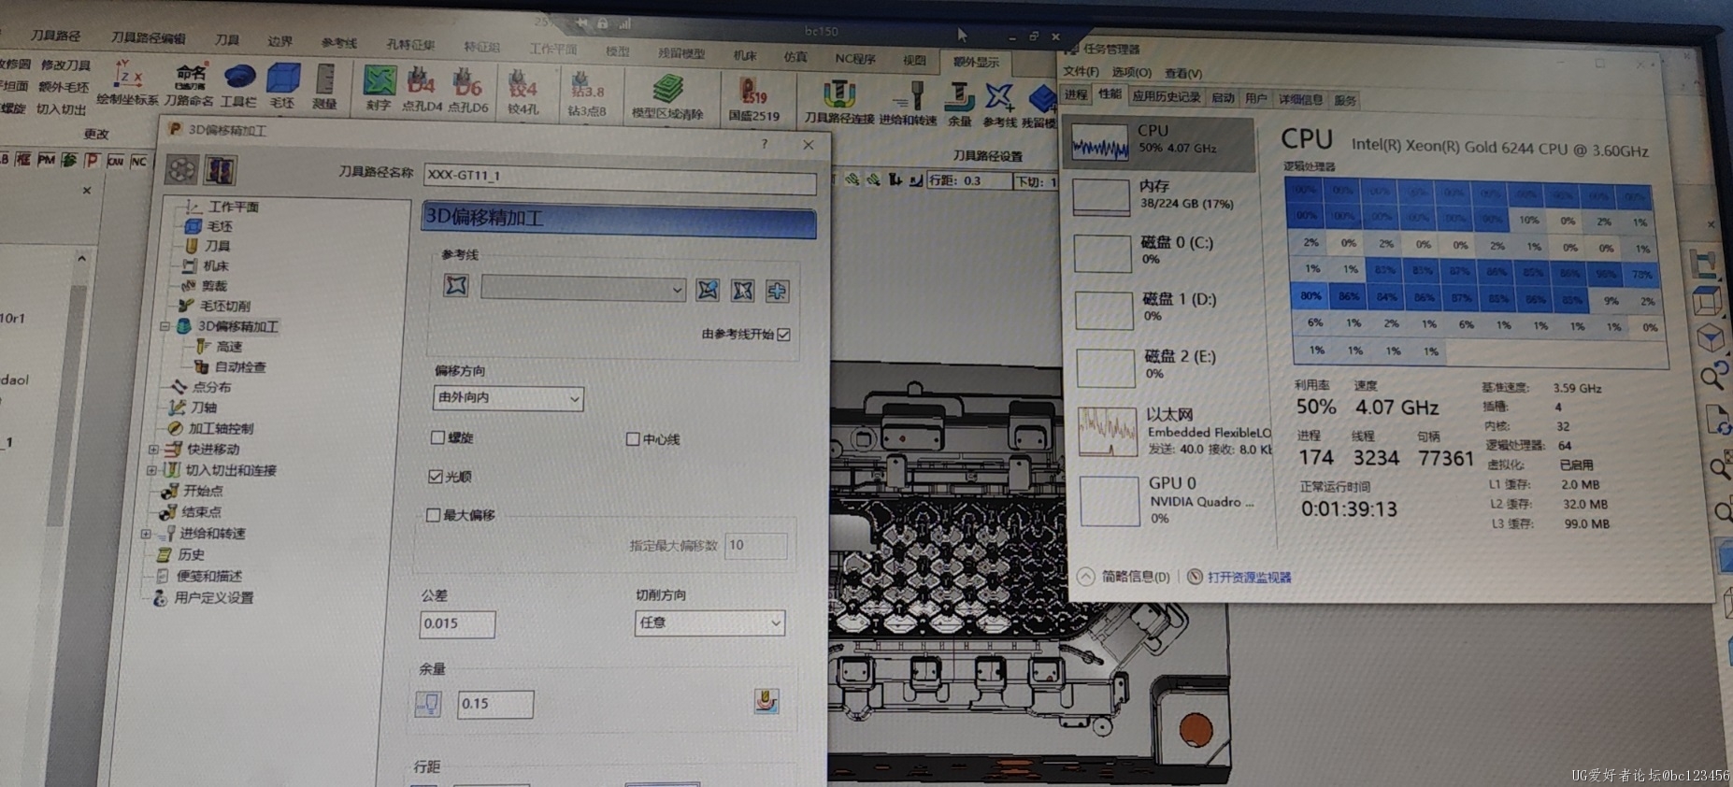Click the dialog help question mark button
The image size is (1733, 787).
764,143
